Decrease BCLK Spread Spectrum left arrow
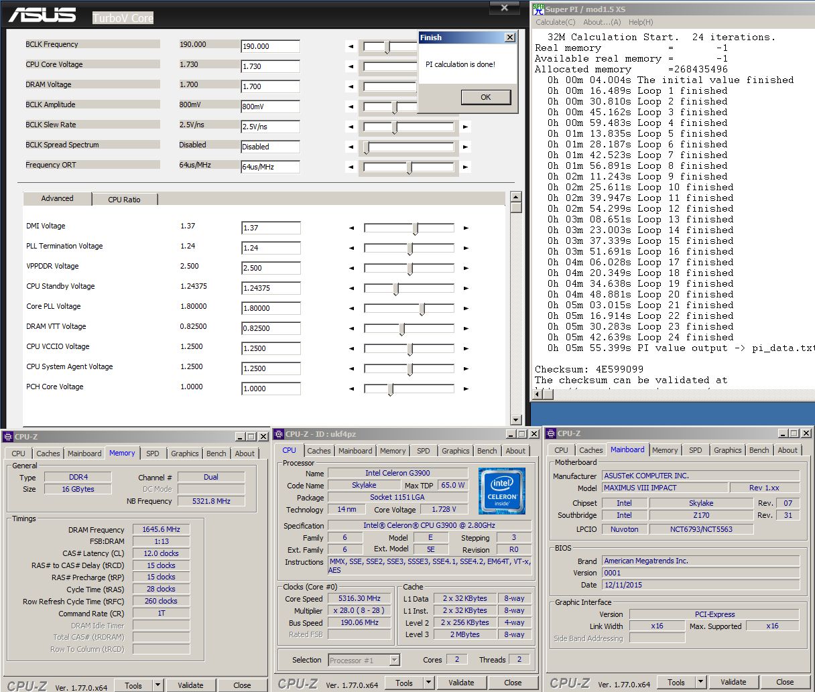 click(351, 147)
